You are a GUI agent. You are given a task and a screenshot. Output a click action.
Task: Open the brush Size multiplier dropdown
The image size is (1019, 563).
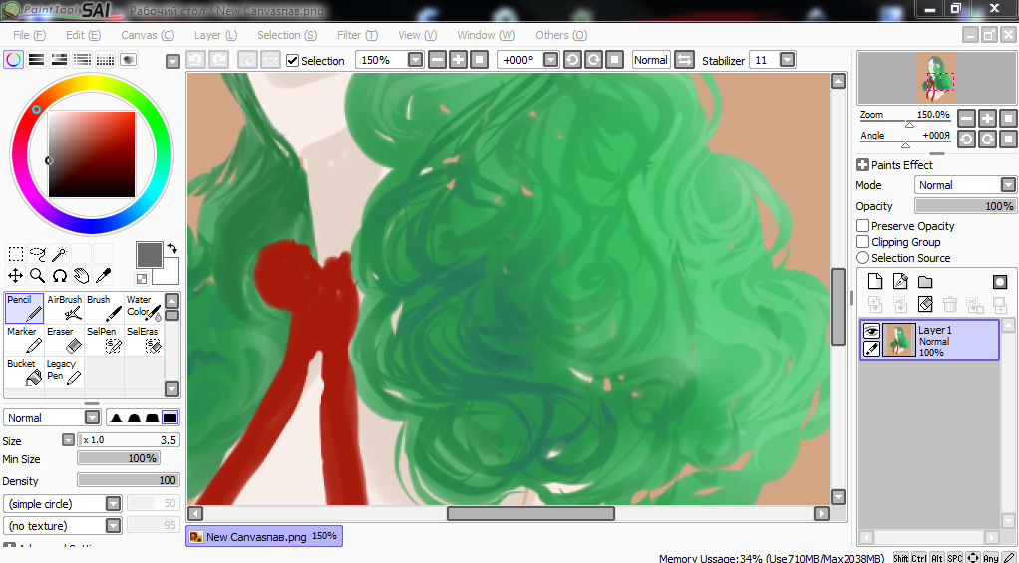[68, 440]
